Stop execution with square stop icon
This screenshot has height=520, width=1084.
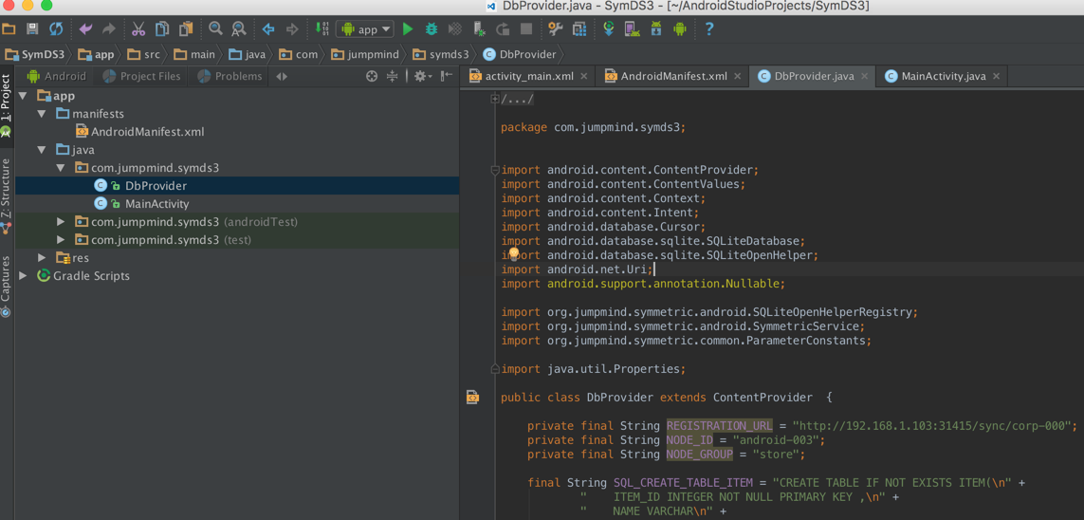526,29
